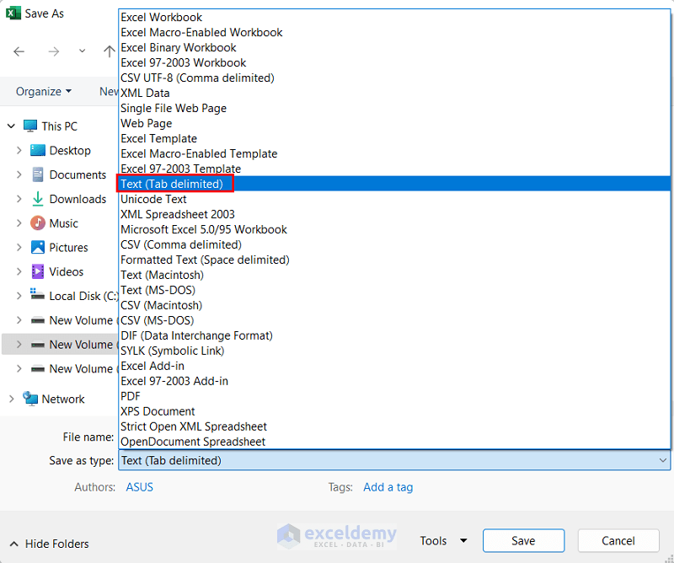Collapse the Save as type combo box
Screen dimensions: 674x563
pos(663,461)
